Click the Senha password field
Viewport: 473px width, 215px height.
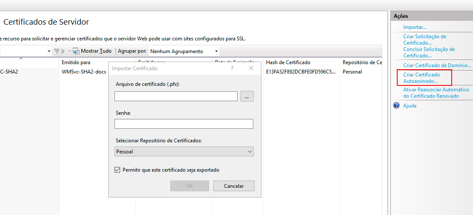[184, 124]
